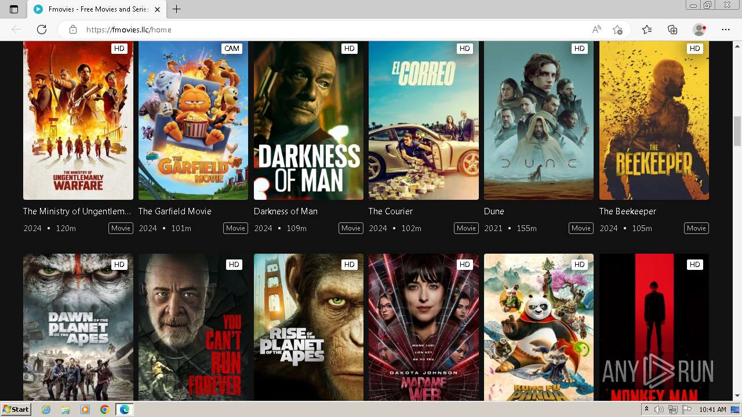This screenshot has width=742, height=417.
Task: Open Monkey Man poster
Action: click(654, 327)
